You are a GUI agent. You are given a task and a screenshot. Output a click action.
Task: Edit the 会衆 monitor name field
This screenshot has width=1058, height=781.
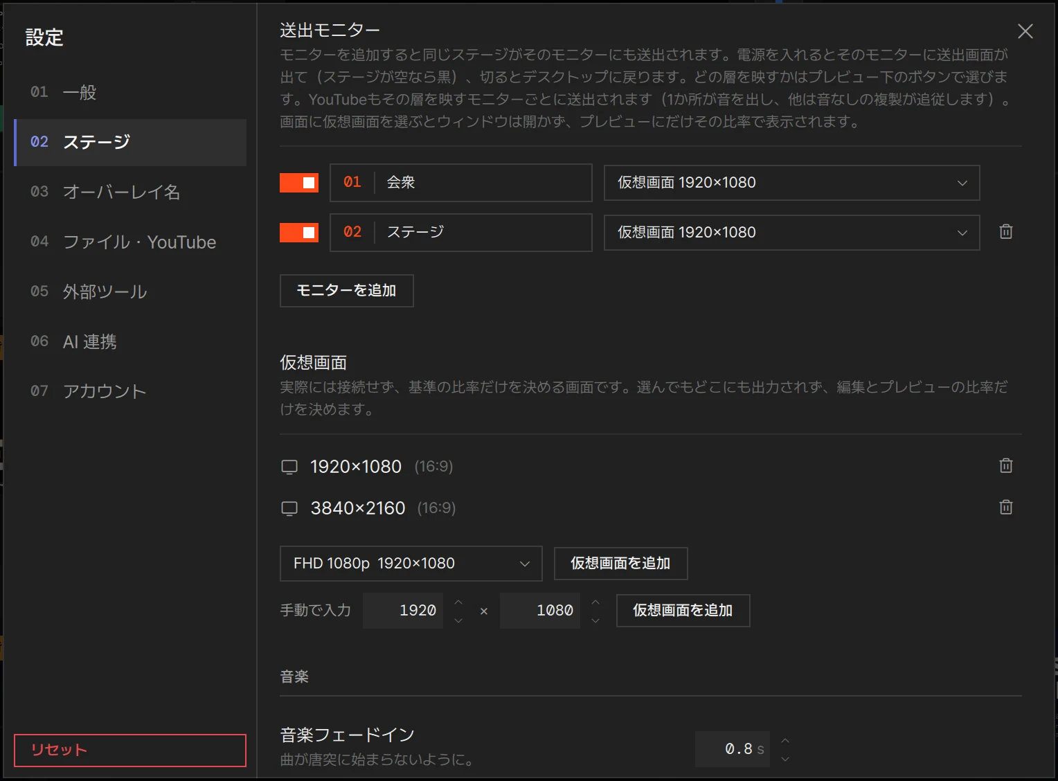click(461, 183)
